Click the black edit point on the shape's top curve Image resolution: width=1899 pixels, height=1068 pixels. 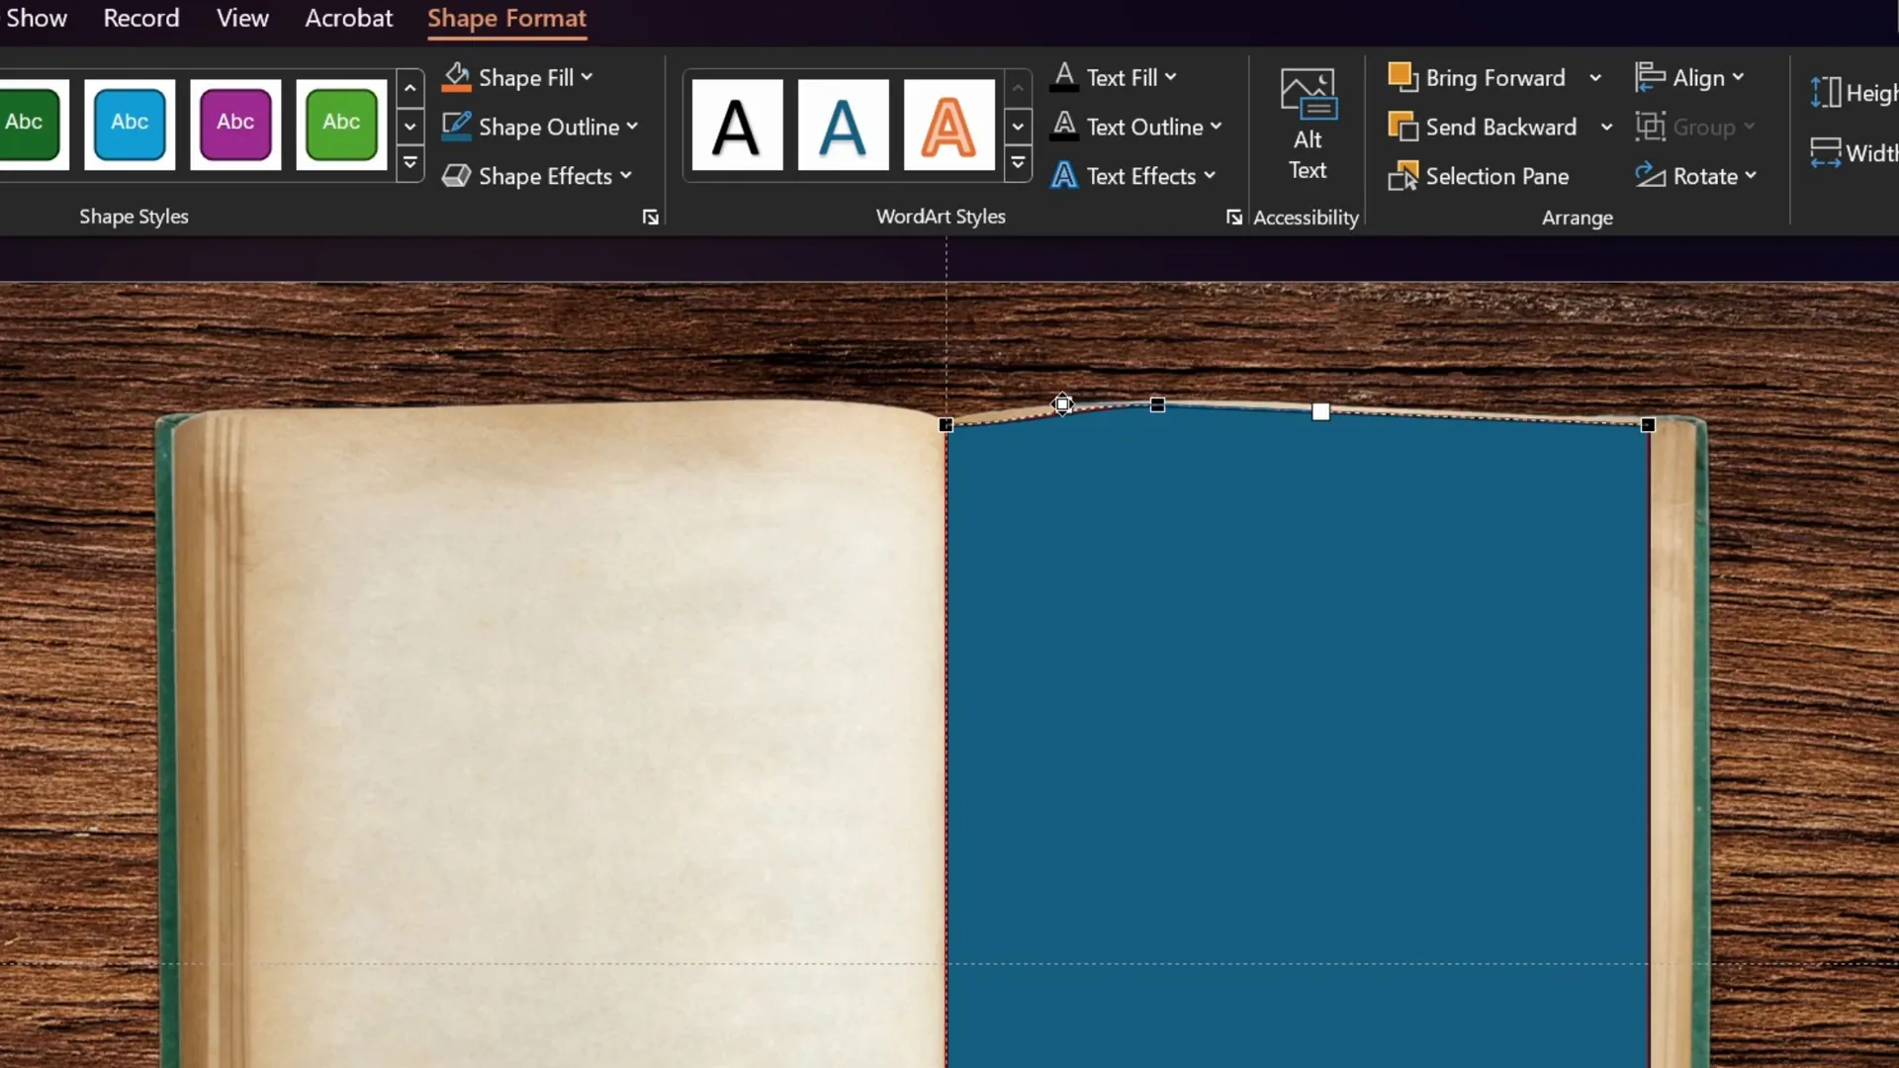(x=1157, y=404)
